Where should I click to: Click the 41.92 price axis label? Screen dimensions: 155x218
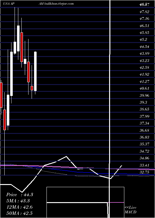click(144, 74)
